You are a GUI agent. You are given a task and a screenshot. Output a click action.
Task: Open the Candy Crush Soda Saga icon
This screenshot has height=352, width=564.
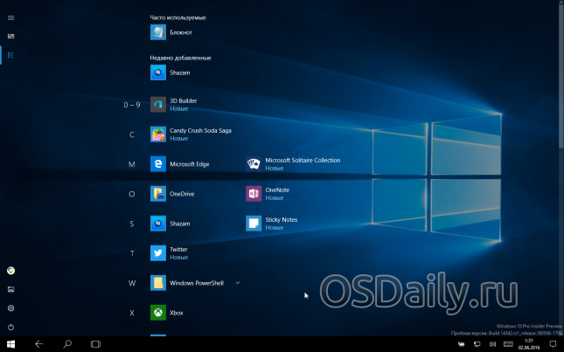(158, 135)
